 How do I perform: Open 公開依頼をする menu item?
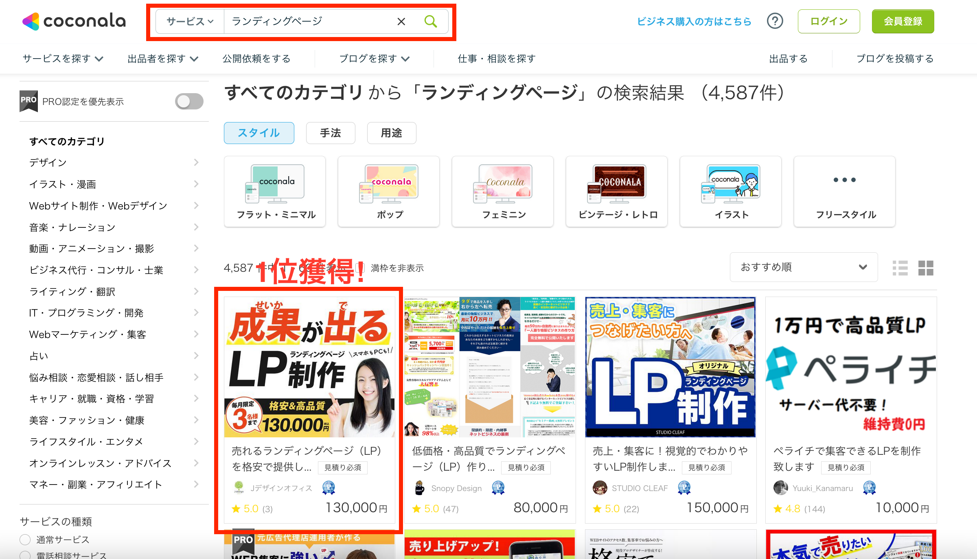coord(256,59)
